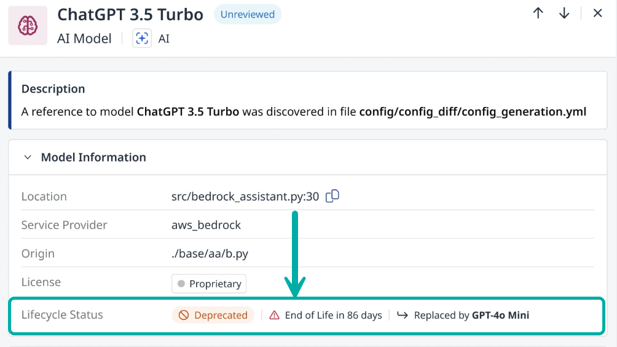Select the src/bedrock_assistant.py:30 location text
Screen dimensions: 617x347
[245, 197]
